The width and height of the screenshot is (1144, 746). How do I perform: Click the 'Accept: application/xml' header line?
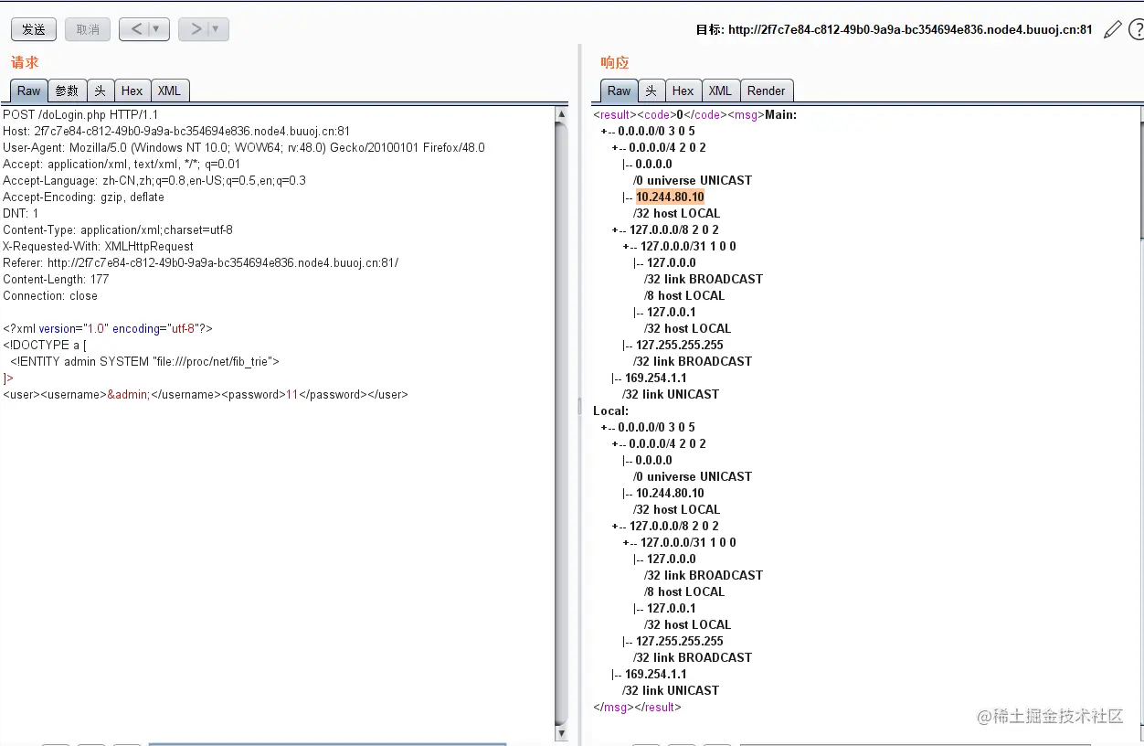pyautogui.click(x=122, y=164)
